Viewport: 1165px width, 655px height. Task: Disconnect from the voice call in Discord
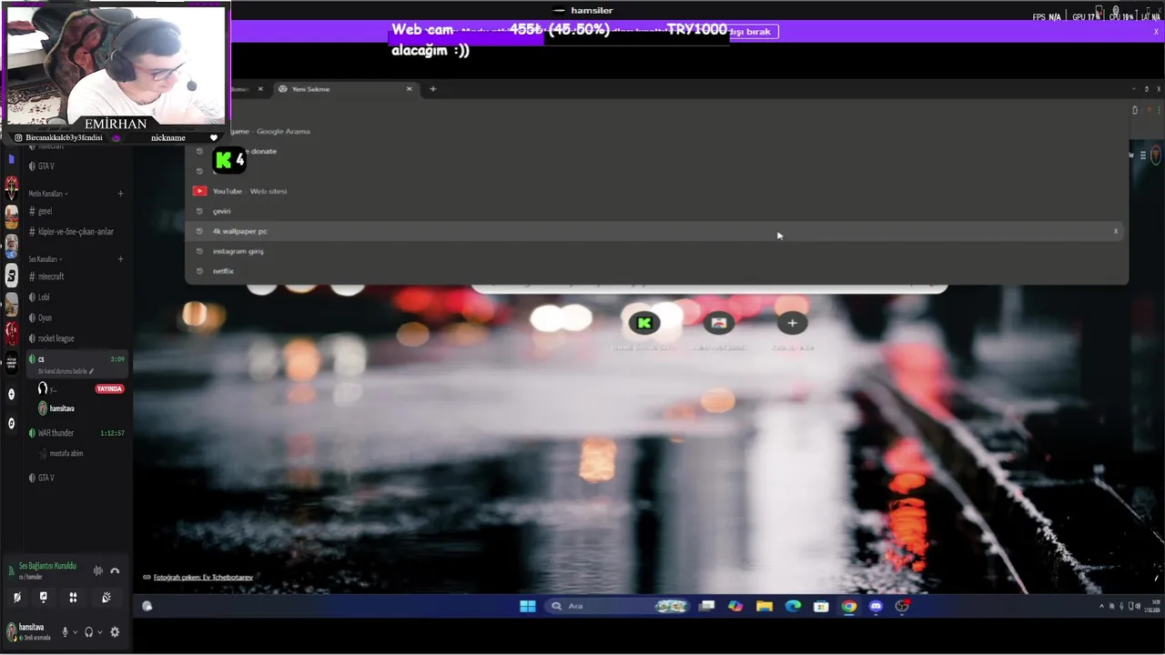pos(115,571)
